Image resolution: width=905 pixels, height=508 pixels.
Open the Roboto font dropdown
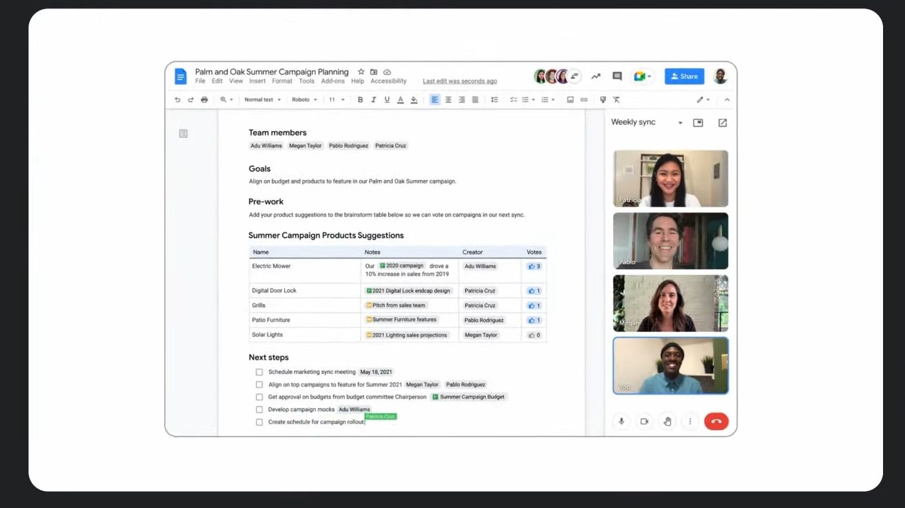[304, 100]
